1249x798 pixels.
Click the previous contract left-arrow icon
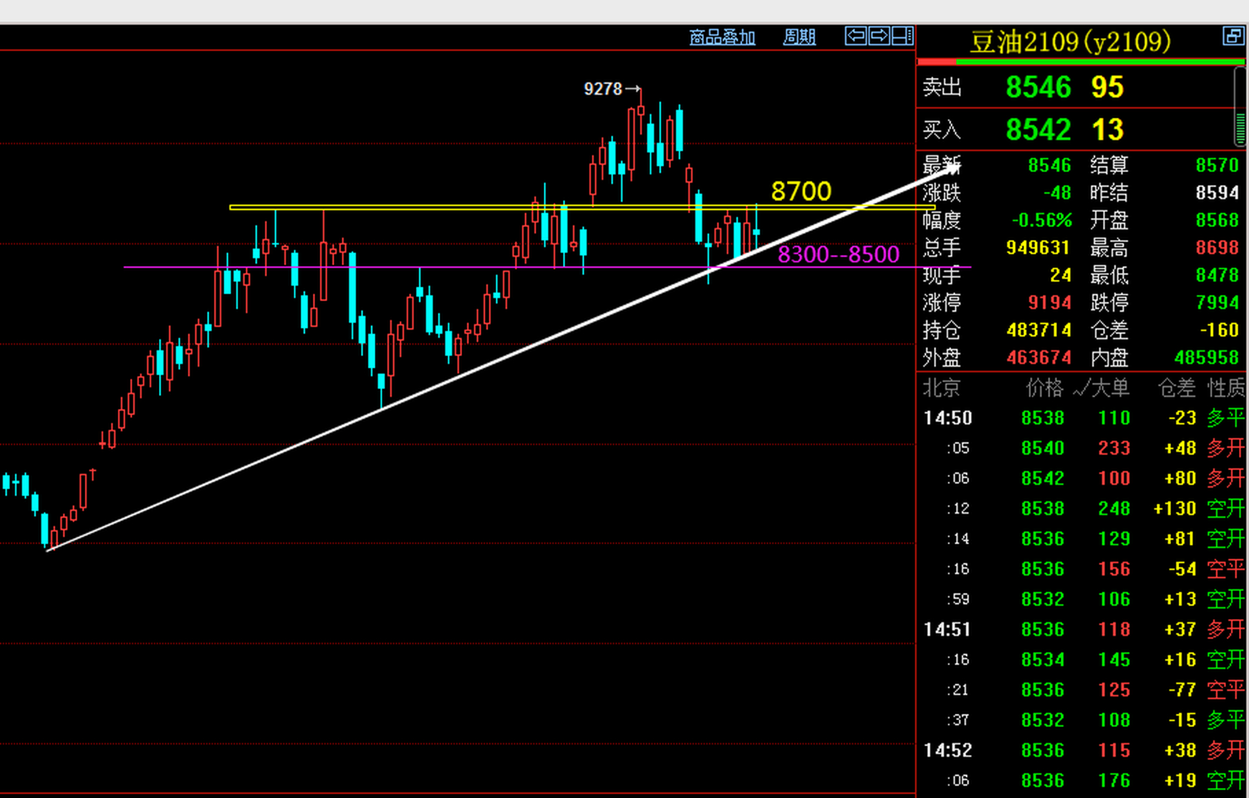point(856,36)
